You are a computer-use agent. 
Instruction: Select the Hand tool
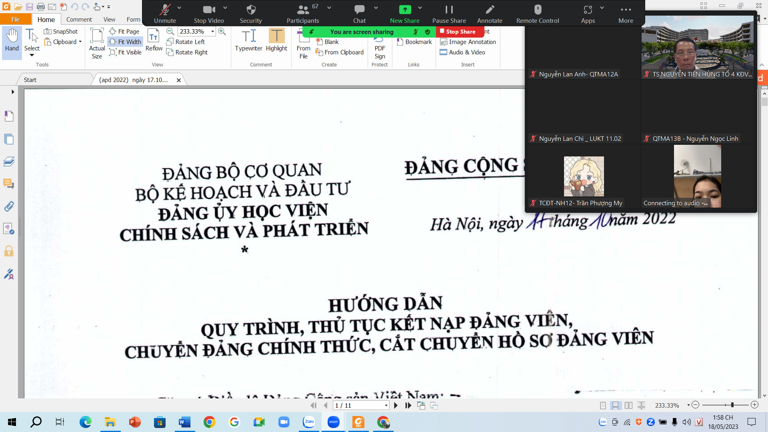point(12,40)
